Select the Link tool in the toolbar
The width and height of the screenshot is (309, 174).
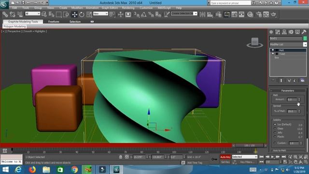tap(5, 14)
